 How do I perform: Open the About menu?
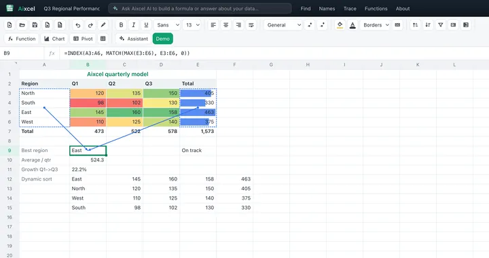tap(403, 8)
